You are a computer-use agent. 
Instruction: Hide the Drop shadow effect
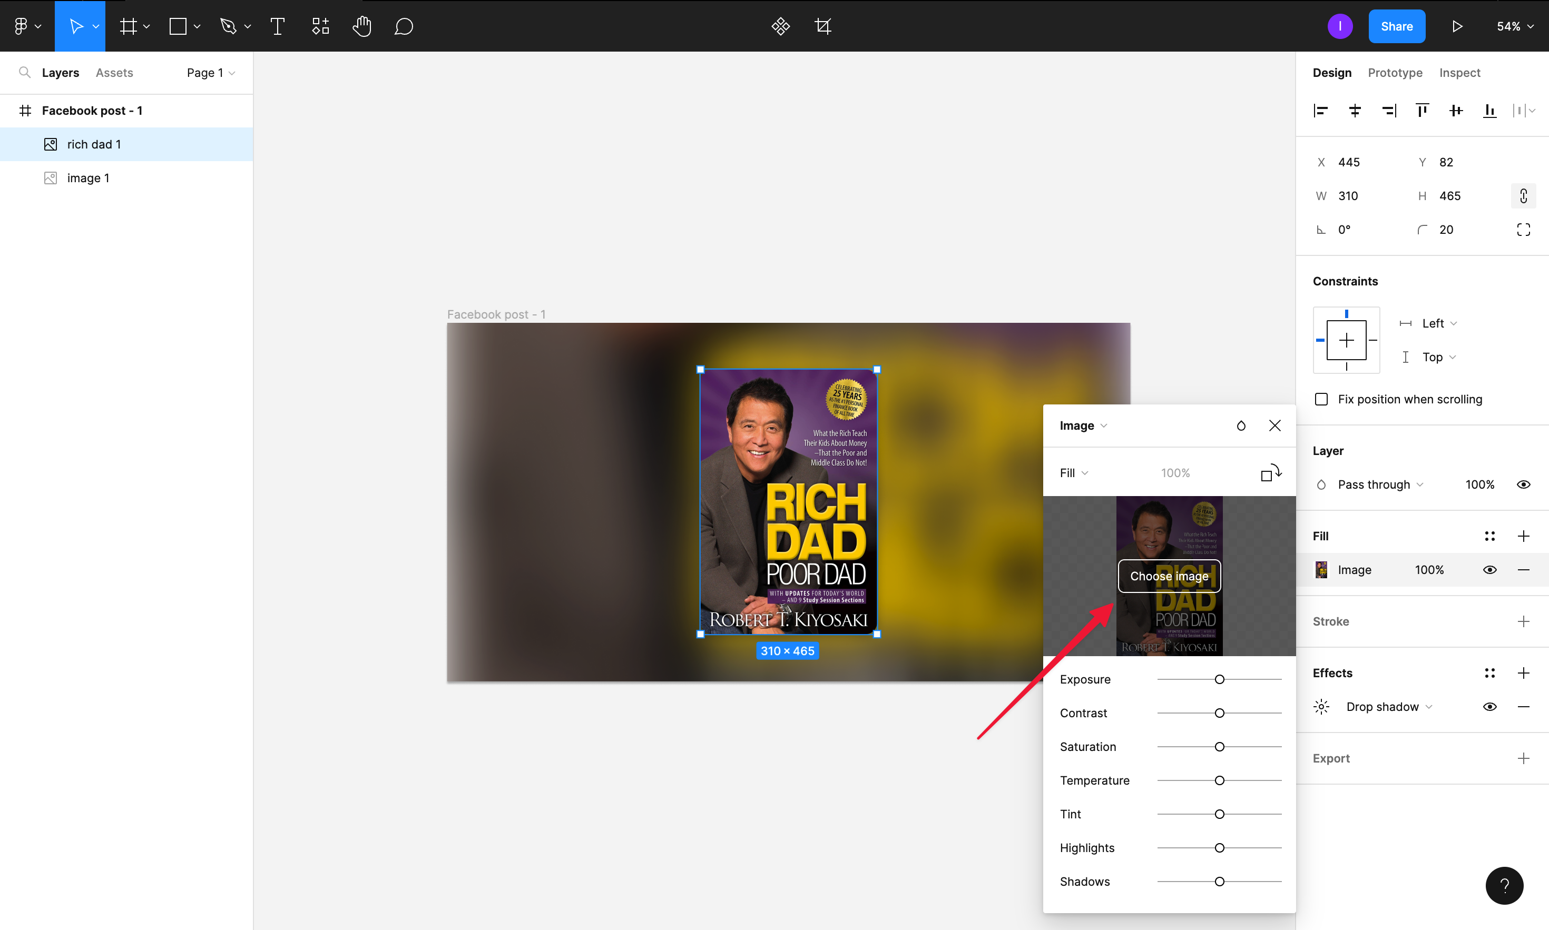[1489, 706]
